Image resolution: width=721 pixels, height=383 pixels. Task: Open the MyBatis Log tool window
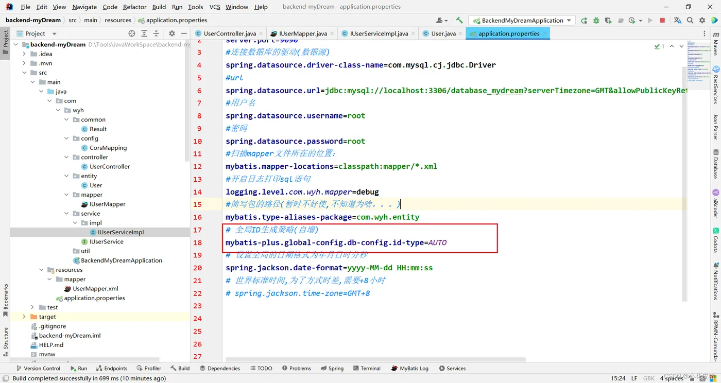coord(409,368)
